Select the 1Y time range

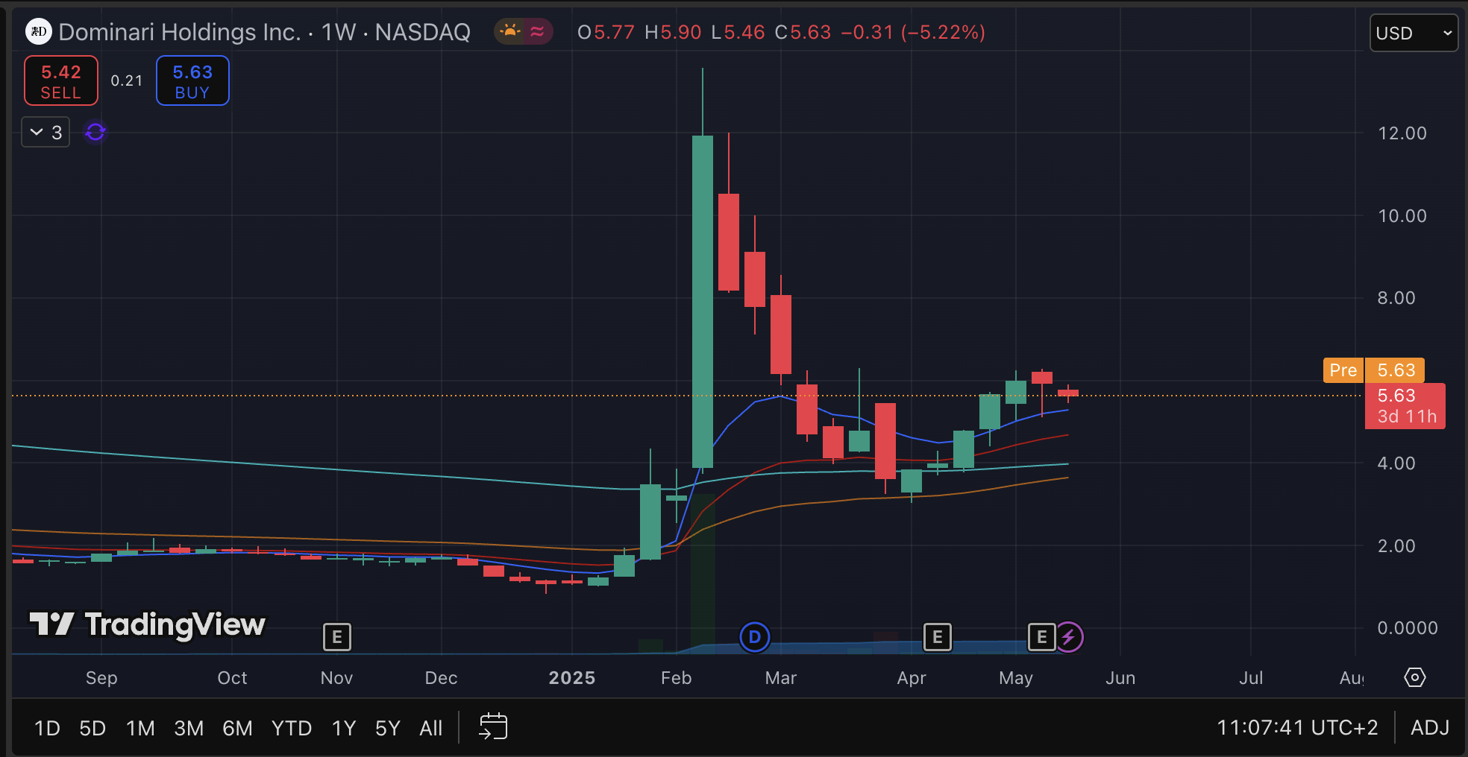(344, 728)
